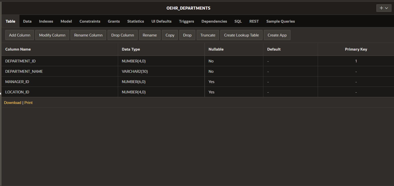
Task: Select the Model tab
Action: point(66,21)
